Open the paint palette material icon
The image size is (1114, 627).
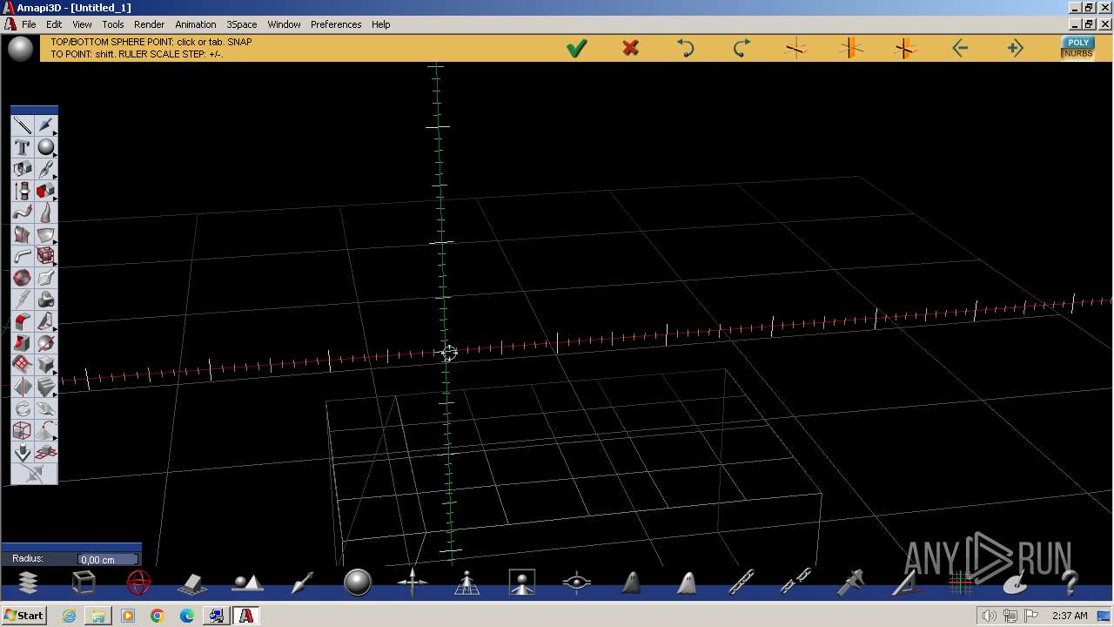pos(1015,583)
